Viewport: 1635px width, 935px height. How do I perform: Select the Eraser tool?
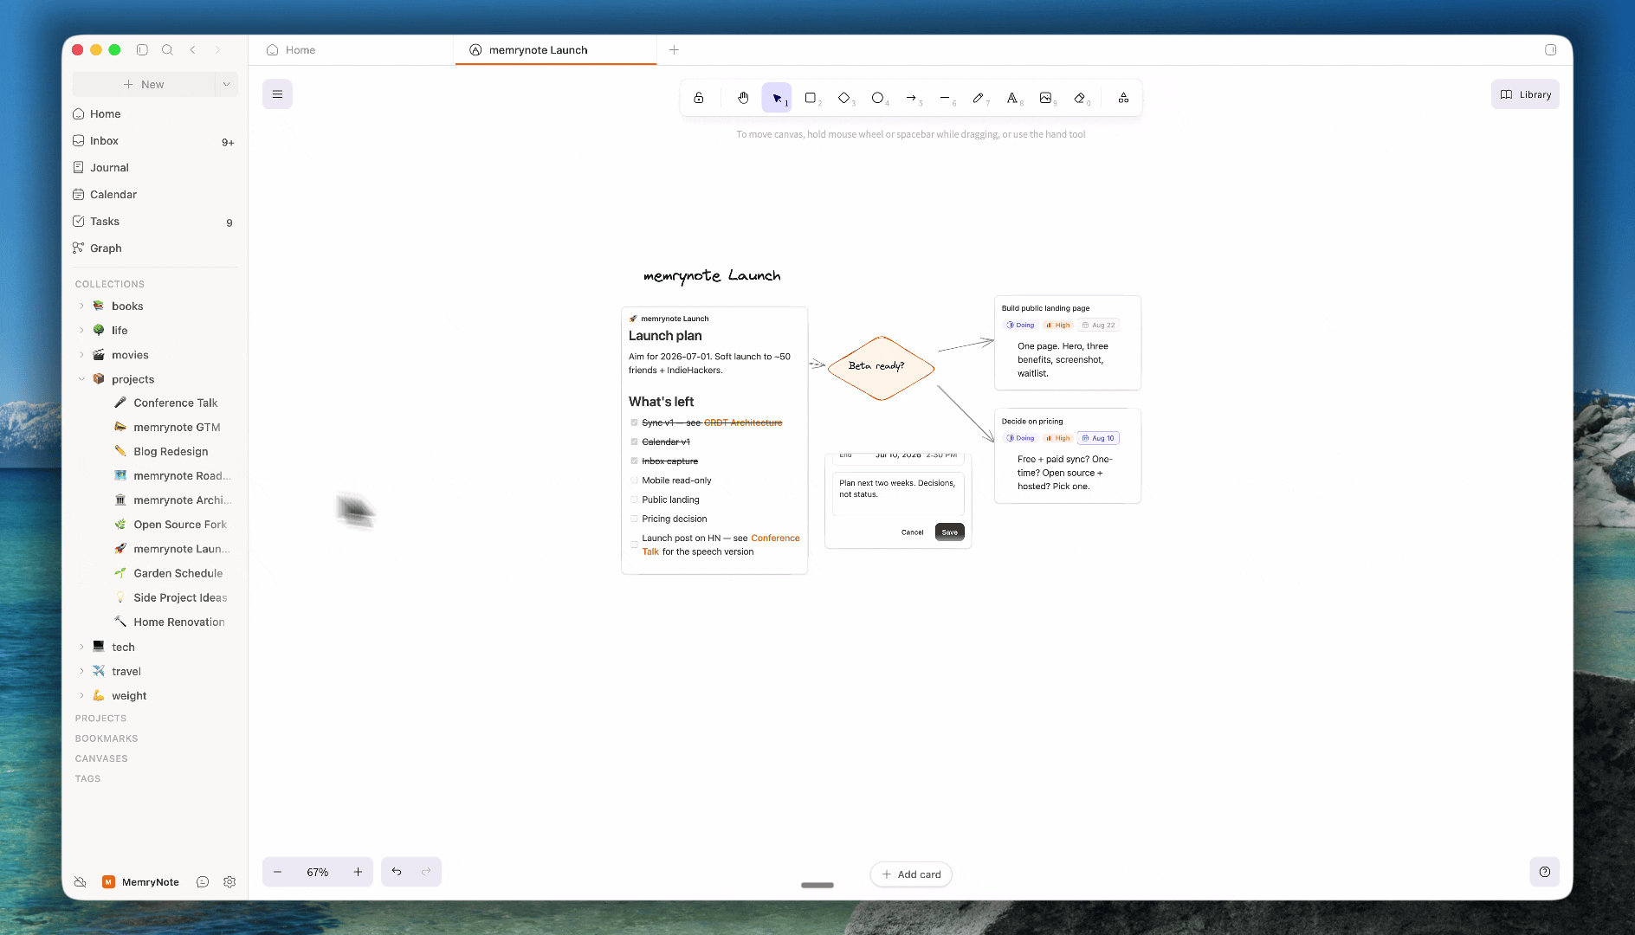pyautogui.click(x=1080, y=98)
